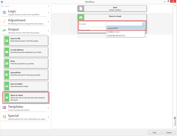
Task: Click the Save button
Action: pyautogui.click(x=154, y=132)
